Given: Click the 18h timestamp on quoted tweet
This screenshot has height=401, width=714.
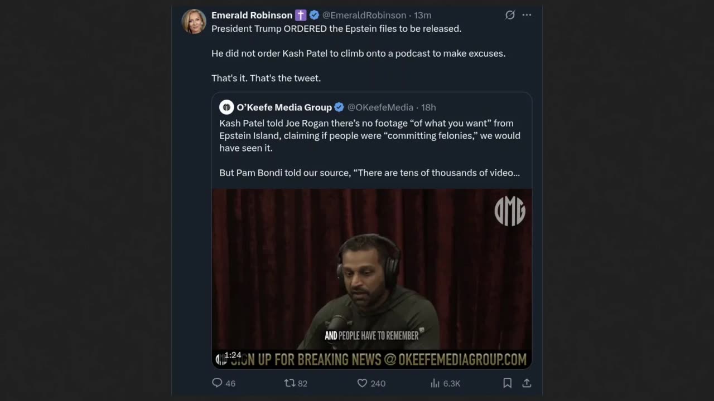Looking at the screenshot, I should (428, 107).
